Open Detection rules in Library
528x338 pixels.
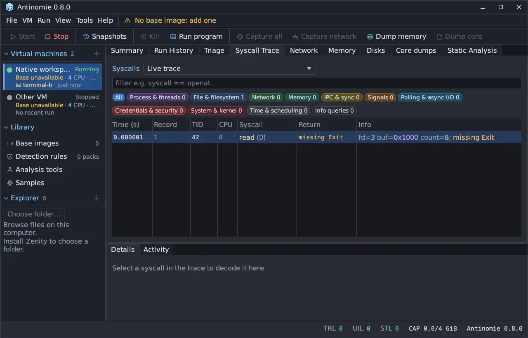(53, 157)
